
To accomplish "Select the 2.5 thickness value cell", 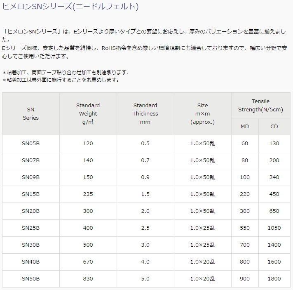I will coord(145,228).
